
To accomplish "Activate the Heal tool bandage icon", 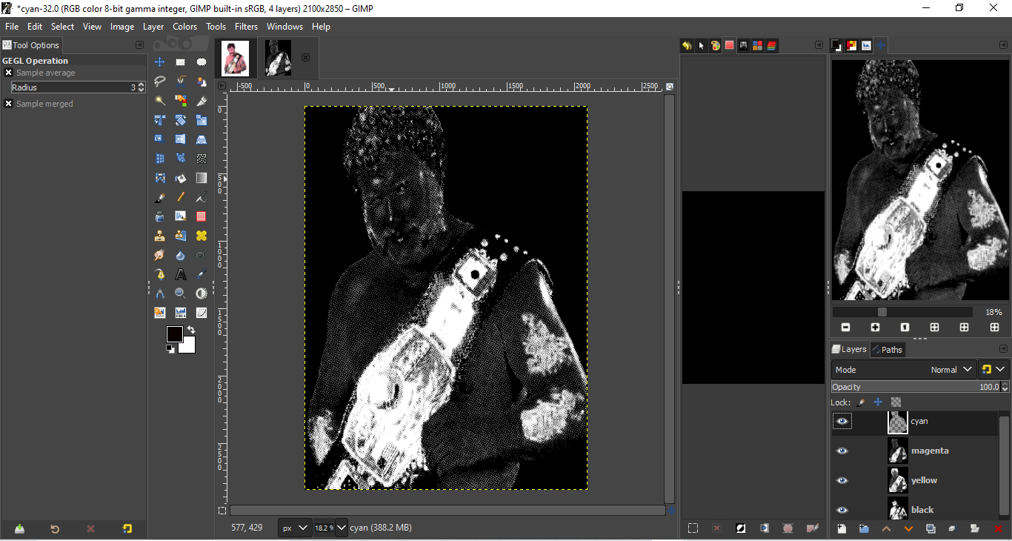I will point(201,236).
